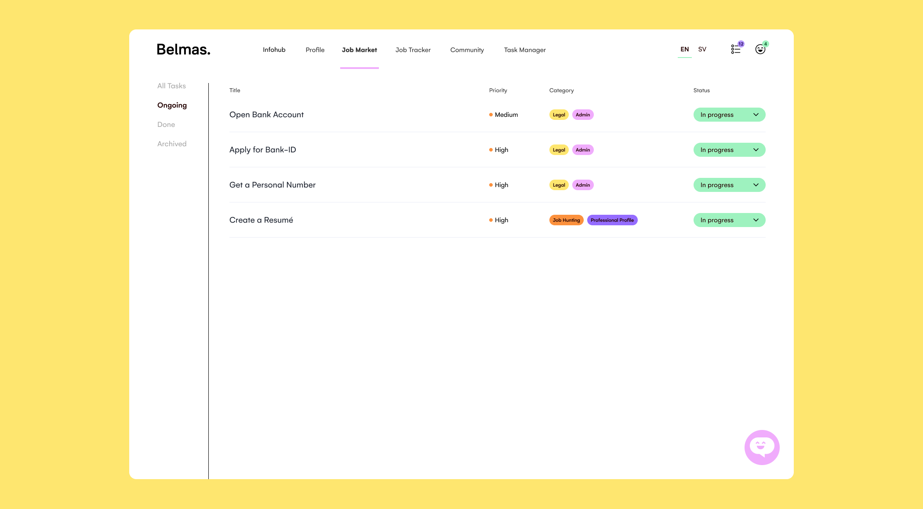Click the Legal tag on Open Bank Account
This screenshot has width=923, height=509.
tap(559, 115)
